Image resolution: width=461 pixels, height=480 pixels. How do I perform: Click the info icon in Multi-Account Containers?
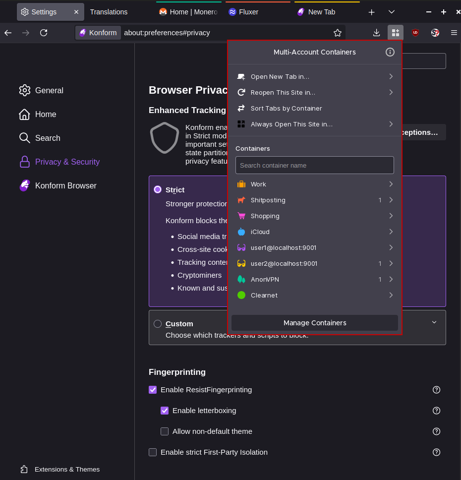tap(390, 52)
